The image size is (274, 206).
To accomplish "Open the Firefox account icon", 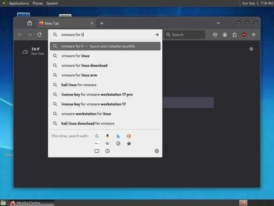I will click(225, 35).
